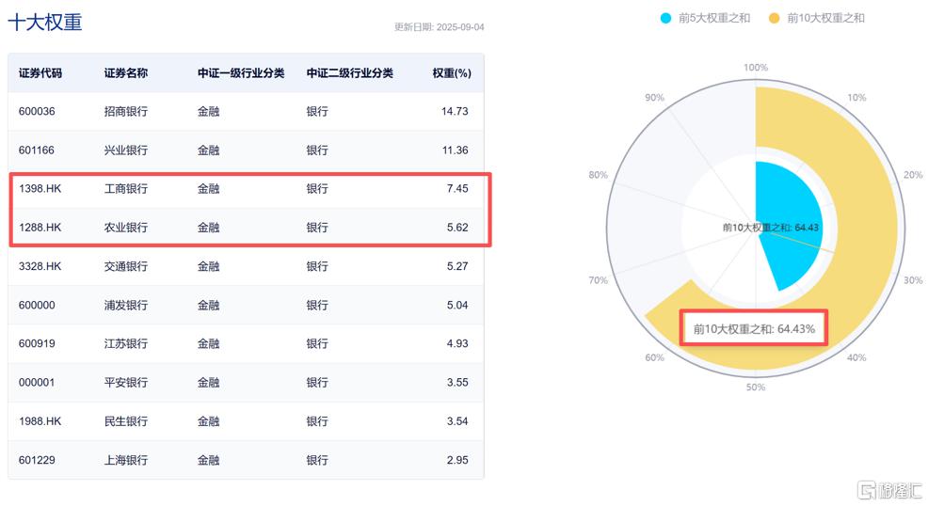
Task: Click the 前10大权重之和: 64.43% tooltip label
Action: pos(754,328)
